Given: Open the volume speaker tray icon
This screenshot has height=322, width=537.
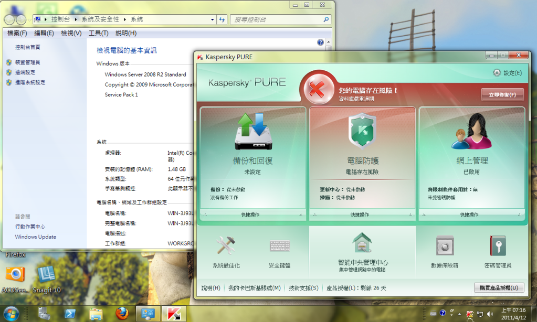Looking at the screenshot, I should [x=490, y=314].
